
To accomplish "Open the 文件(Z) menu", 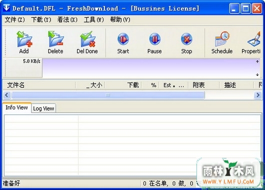I will pyautogui.click(x=14, y=20).
